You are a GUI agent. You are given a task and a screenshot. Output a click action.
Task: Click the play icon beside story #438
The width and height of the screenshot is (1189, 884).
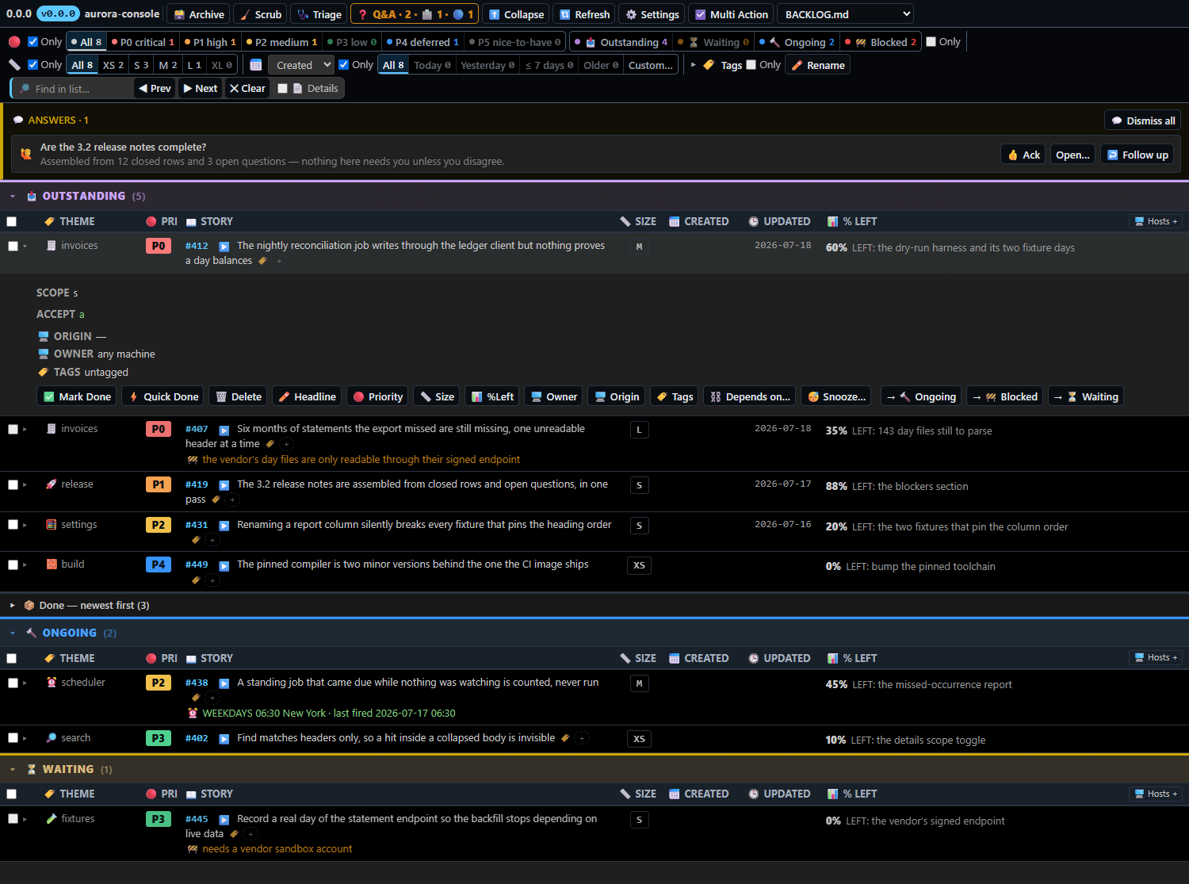click(x=224, y=683)
